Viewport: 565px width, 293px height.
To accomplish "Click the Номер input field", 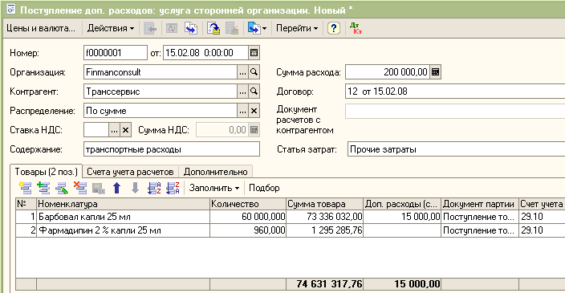I will point(116,53).
